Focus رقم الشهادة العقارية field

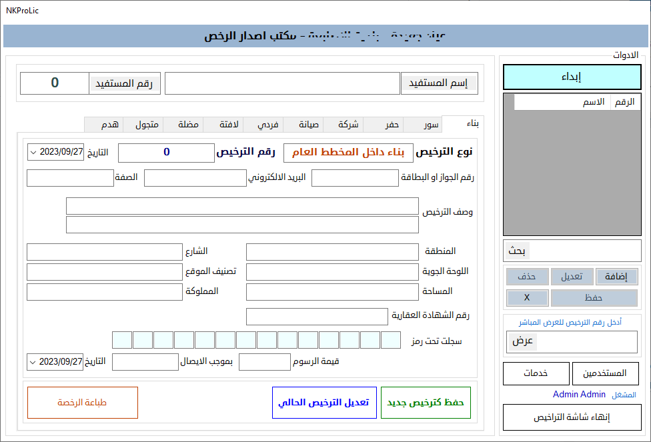(x=317, y=316)
